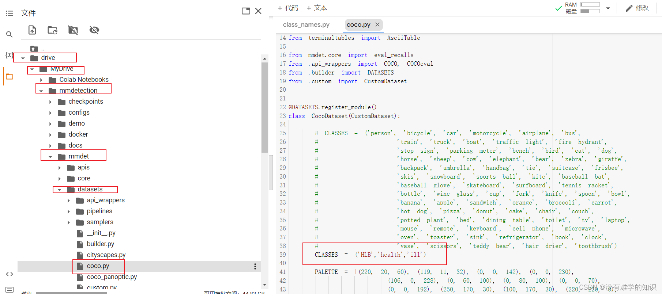662x294 pixels.
Task: Click line number 25 in the gutter
Action: tap(283, 133)
